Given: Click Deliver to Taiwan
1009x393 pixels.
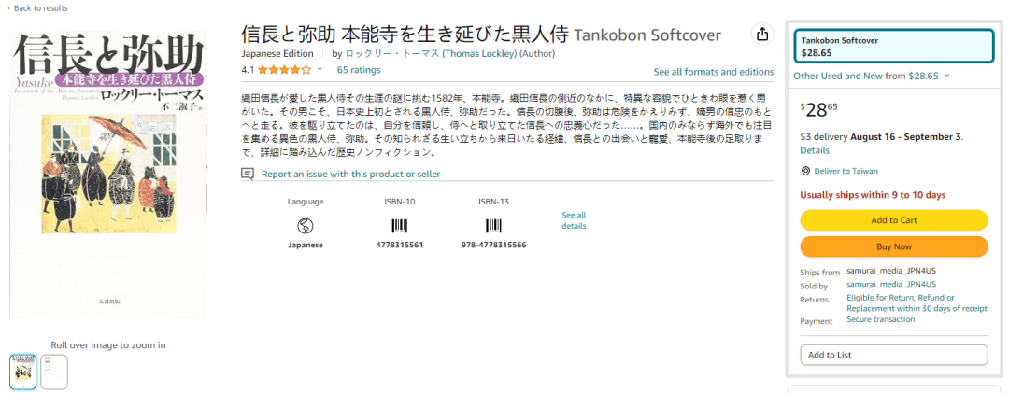Looking at the screenshot, I should [846, 171].
